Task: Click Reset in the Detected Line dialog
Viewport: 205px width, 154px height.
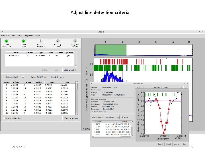Action: tap(169, 144)
